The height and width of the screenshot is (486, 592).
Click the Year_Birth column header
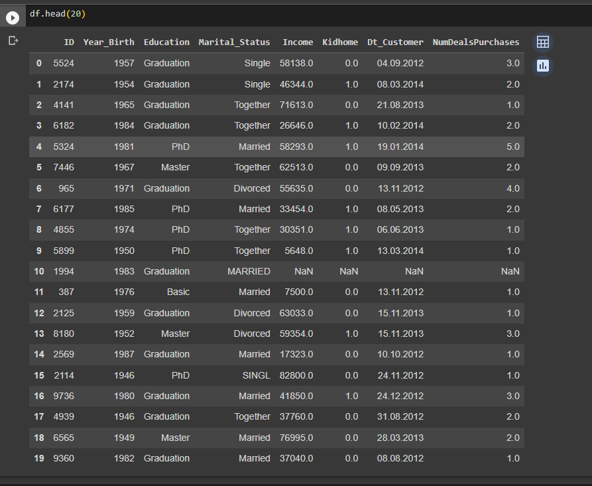pos(109,42)
